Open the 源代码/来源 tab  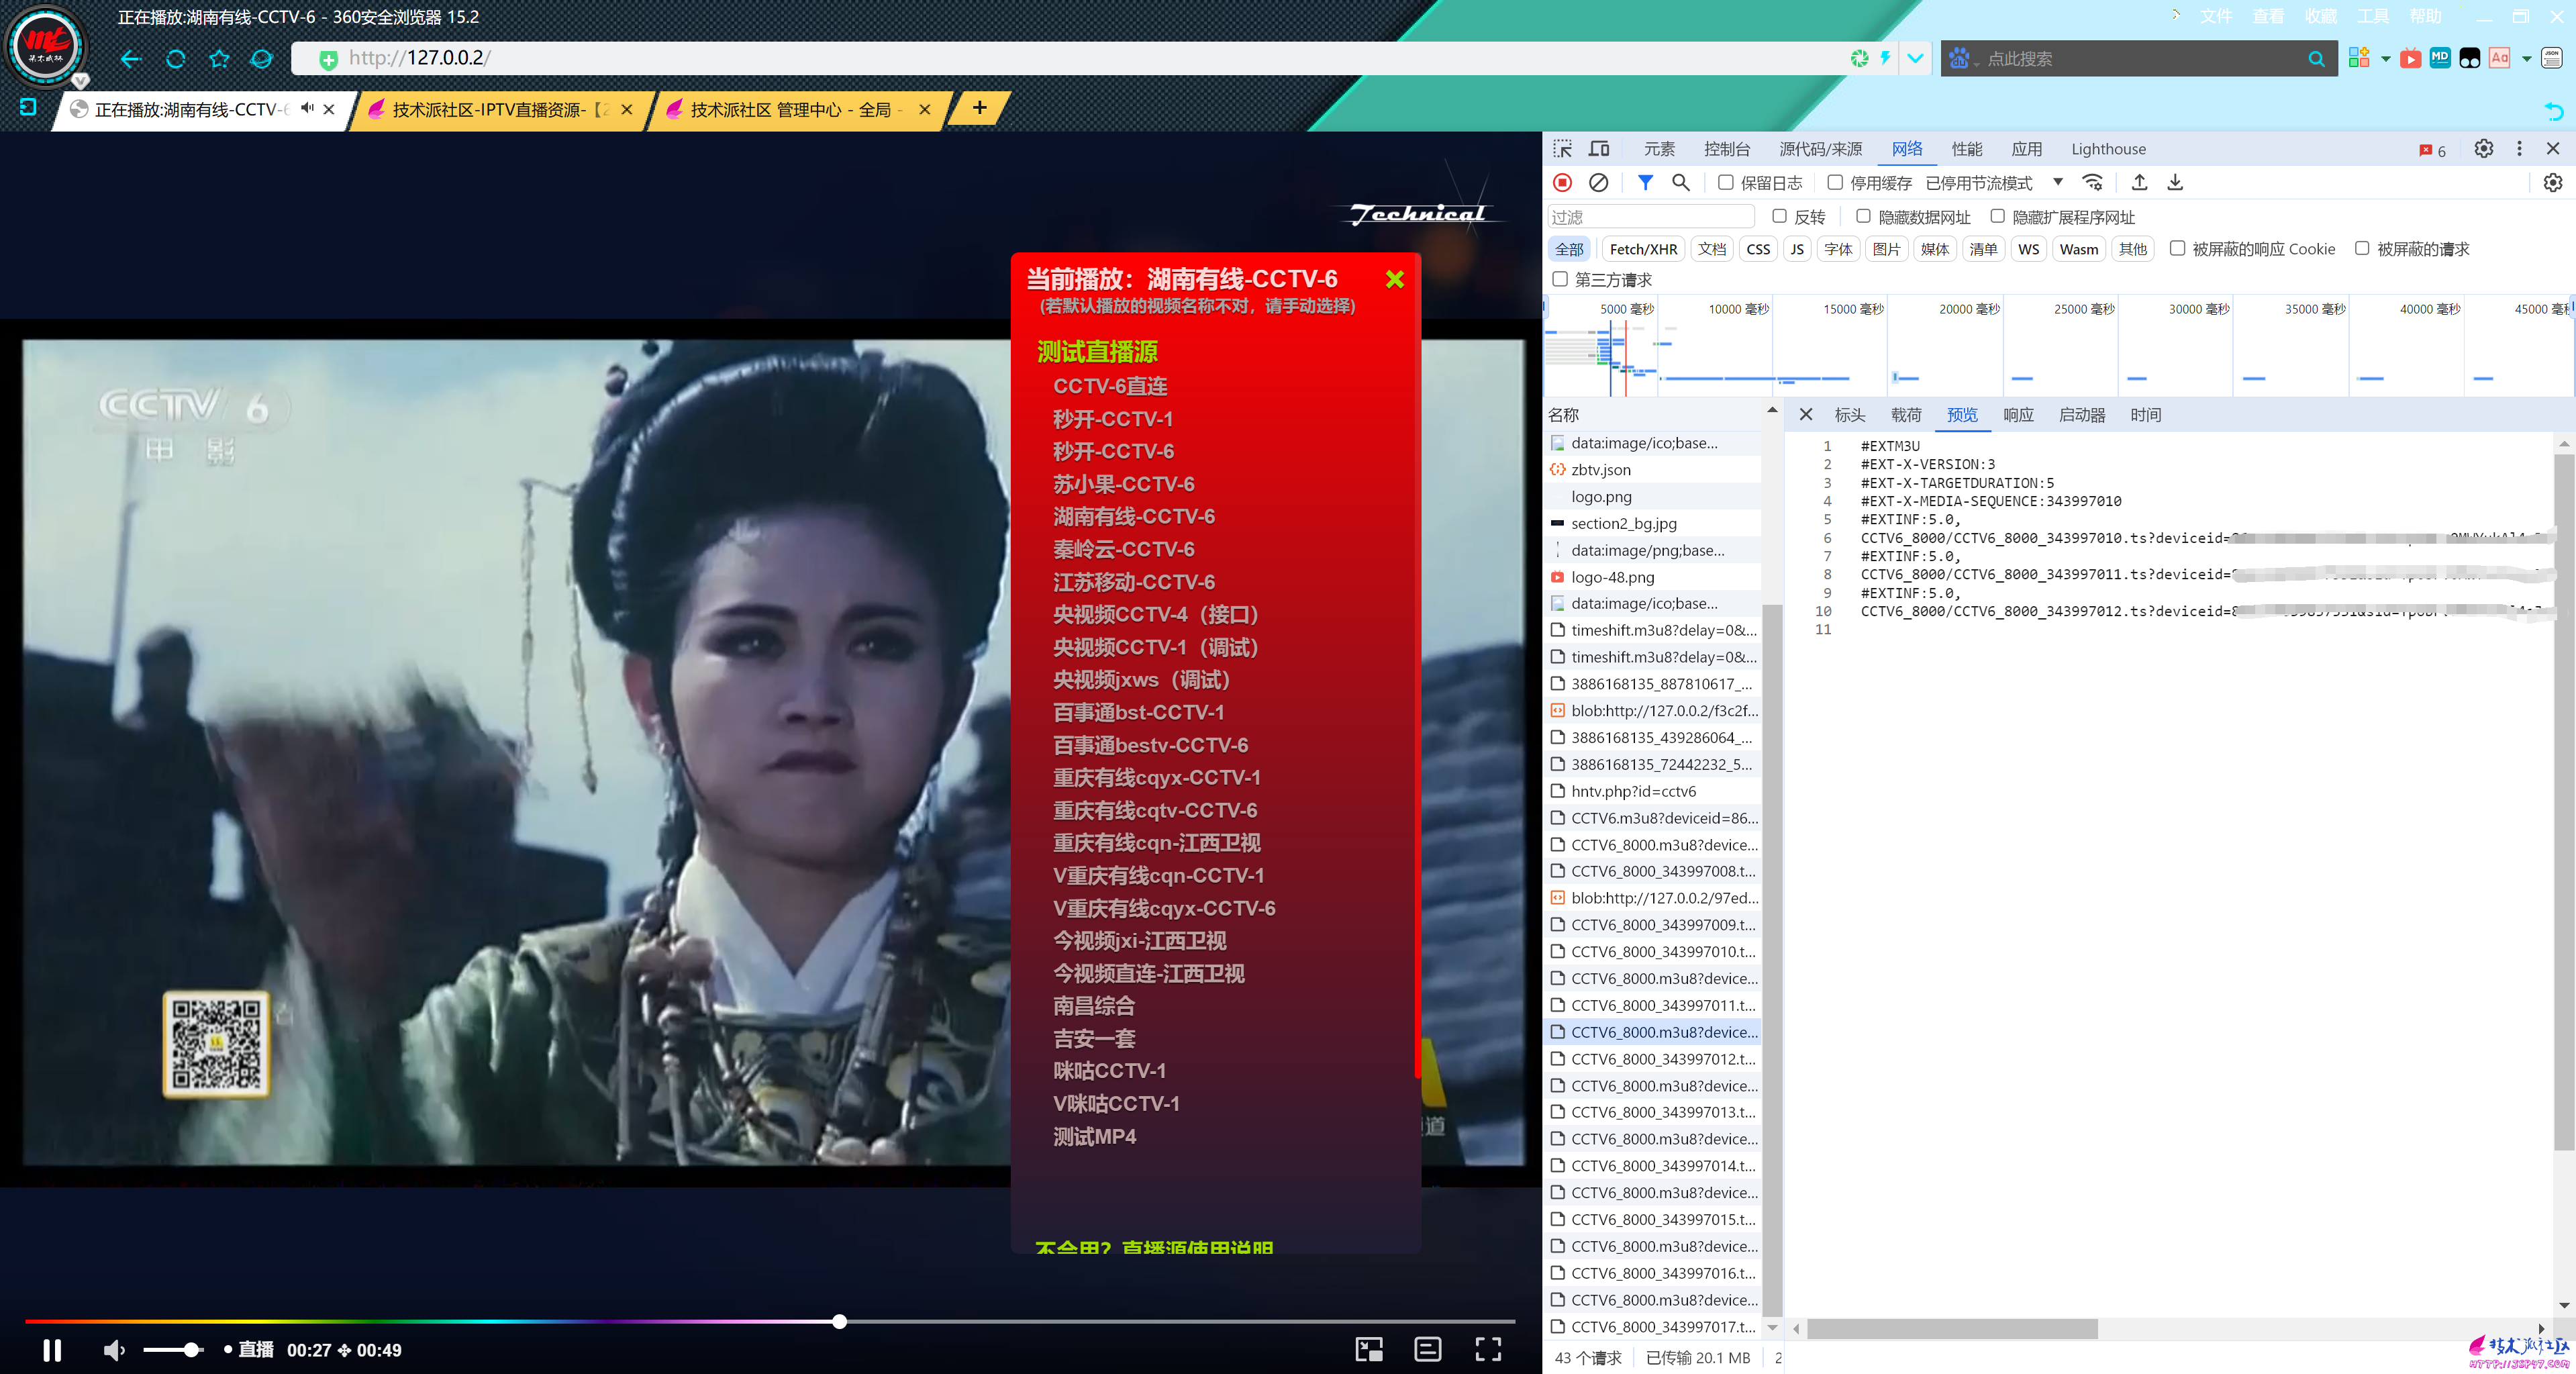[1820, 149]
